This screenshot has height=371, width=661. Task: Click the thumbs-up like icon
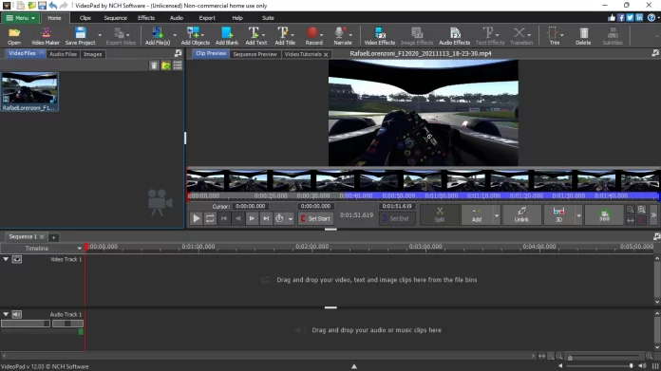pos(612,18)
